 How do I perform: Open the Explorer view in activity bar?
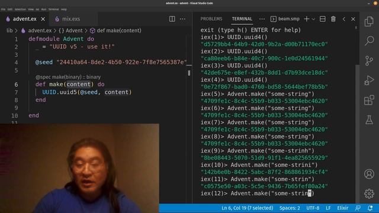tap(369, 21)
